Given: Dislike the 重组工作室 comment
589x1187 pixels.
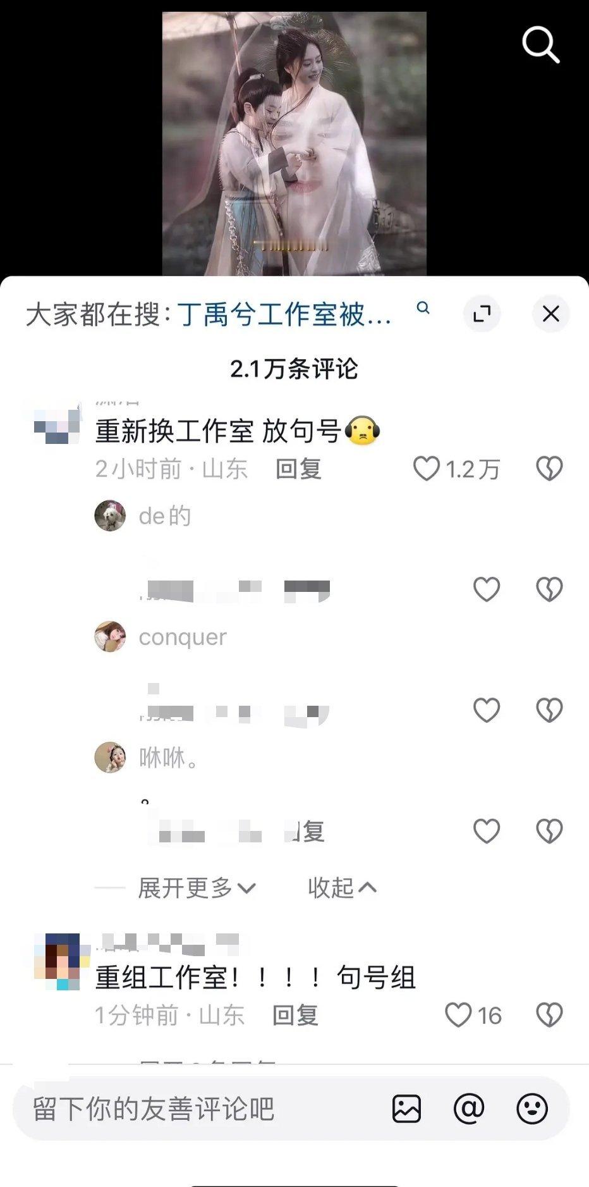Looking at the screenshot, I should pyautogui.click(x=549, y=1015).
